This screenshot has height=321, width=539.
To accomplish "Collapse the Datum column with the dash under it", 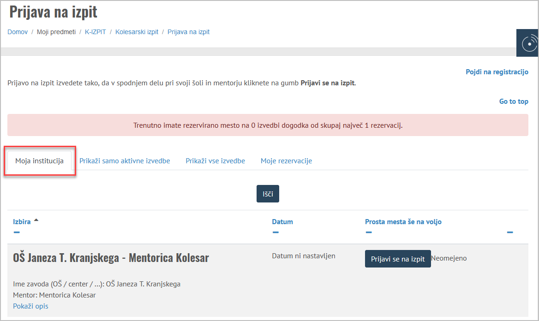I will tap(275, 232).
